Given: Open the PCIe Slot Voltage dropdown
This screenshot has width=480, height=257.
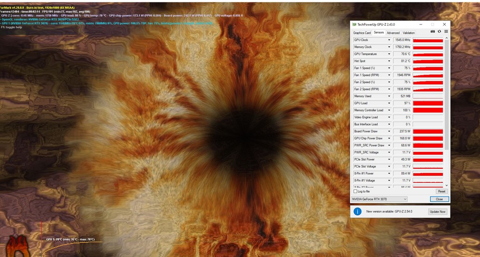Looking at the screenshot, I should click(x=389, y=167).
